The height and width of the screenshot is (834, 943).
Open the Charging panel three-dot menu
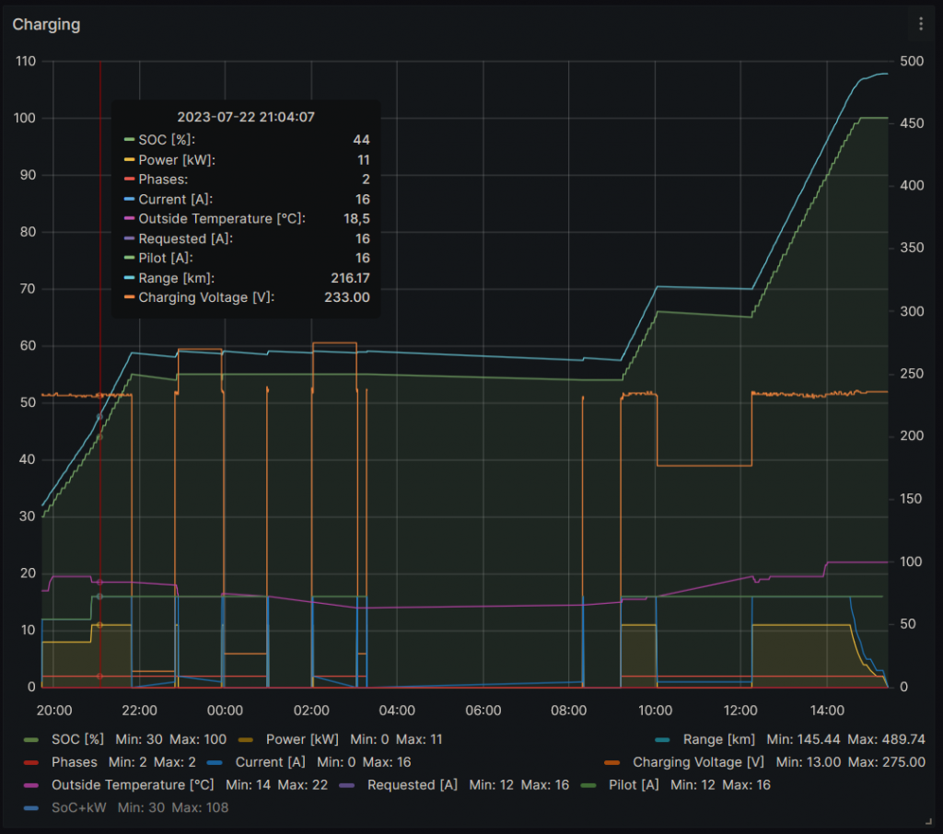921,24
